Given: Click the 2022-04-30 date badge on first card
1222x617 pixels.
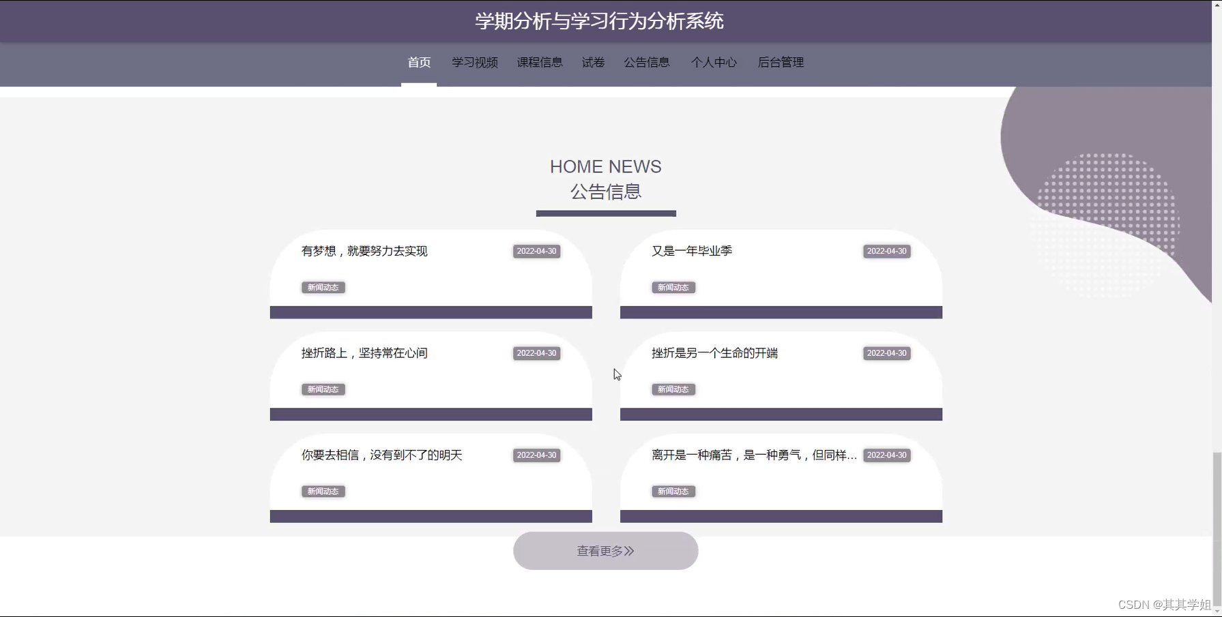Looking at the screenshot, I should (x=536, y=251).
